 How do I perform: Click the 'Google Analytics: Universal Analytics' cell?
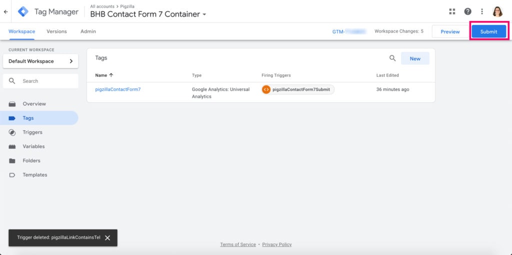tap(220, 93)
